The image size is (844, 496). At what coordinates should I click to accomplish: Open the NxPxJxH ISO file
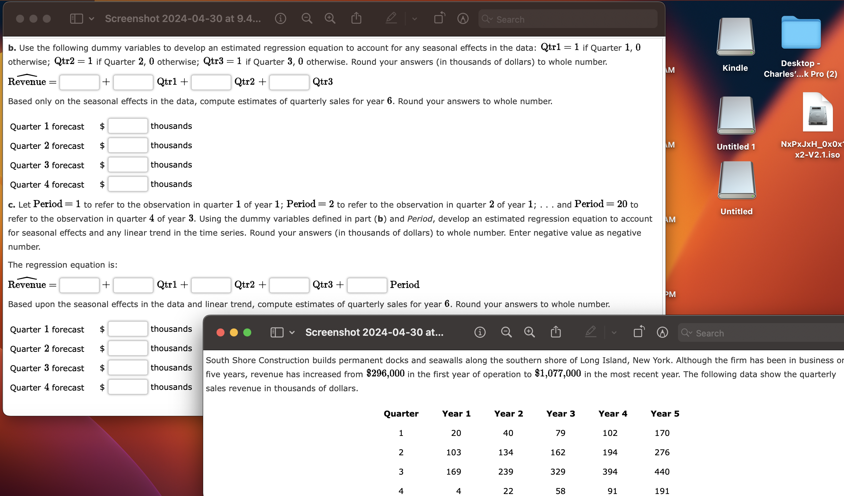click(817, 112)
